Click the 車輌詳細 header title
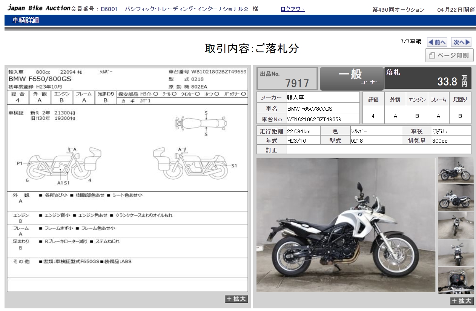476x311 pixels. [25, 20]
